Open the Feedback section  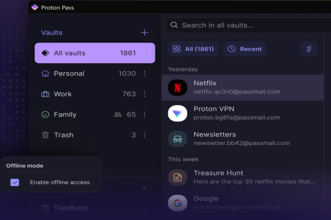95,208
